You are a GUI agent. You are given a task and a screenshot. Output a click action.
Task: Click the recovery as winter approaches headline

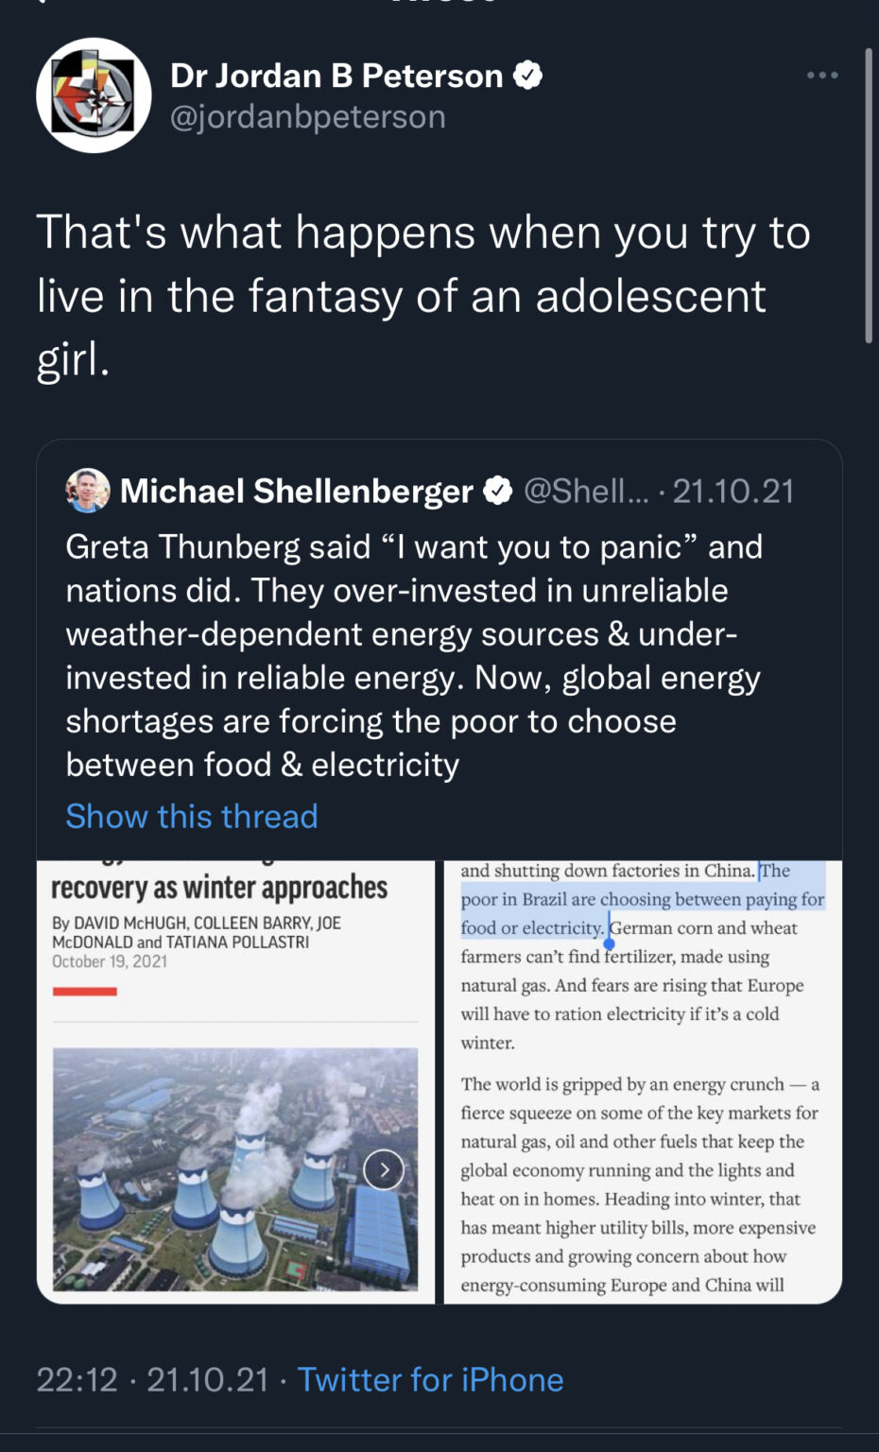point(219,888)
